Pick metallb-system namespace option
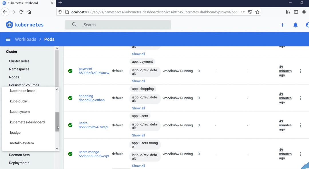The height and width of the screenshot is (169, 309). click(22, 143)
